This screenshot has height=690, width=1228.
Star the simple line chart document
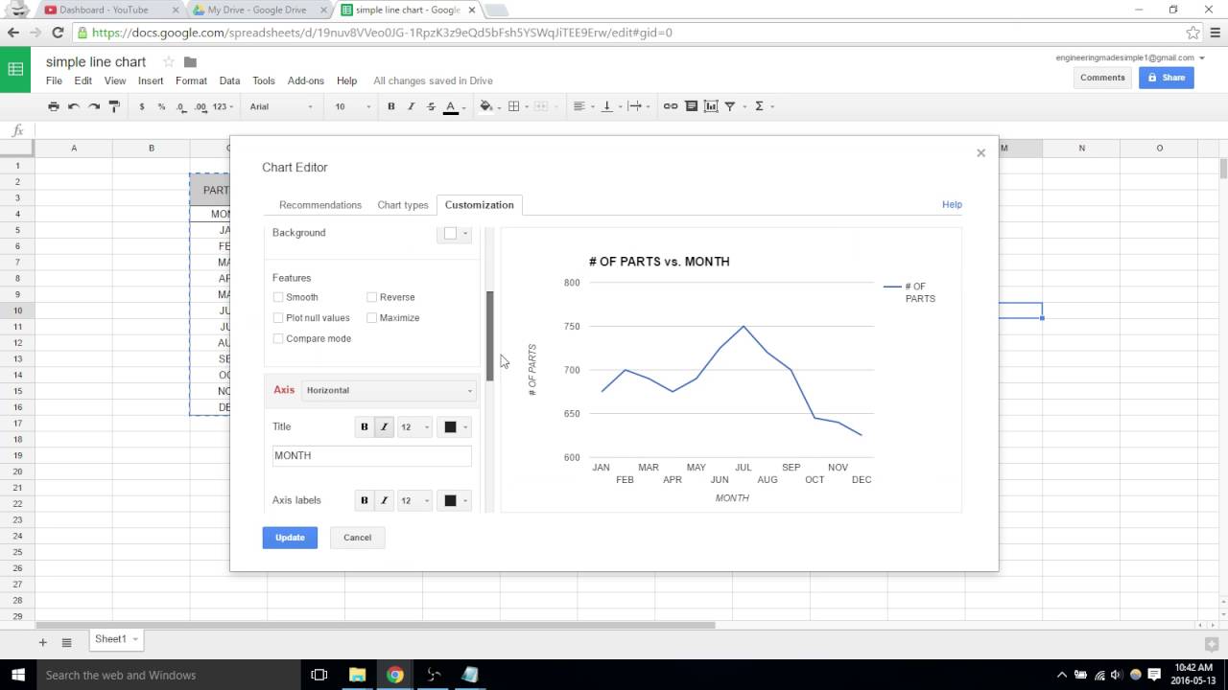pyautogui.click(x=169, y=62)
